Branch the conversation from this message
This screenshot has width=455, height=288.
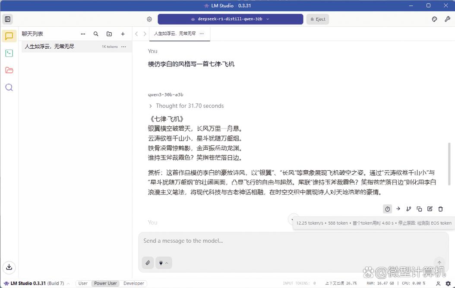[408, 209]
